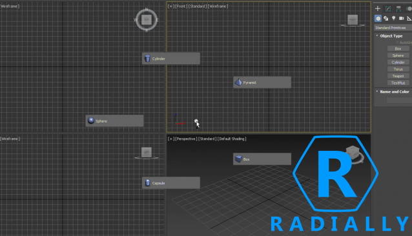Image resolution: width=412 pixels, height=236 pixels.
Task: Select the Shapes category icon
Action: coord(386,18)
